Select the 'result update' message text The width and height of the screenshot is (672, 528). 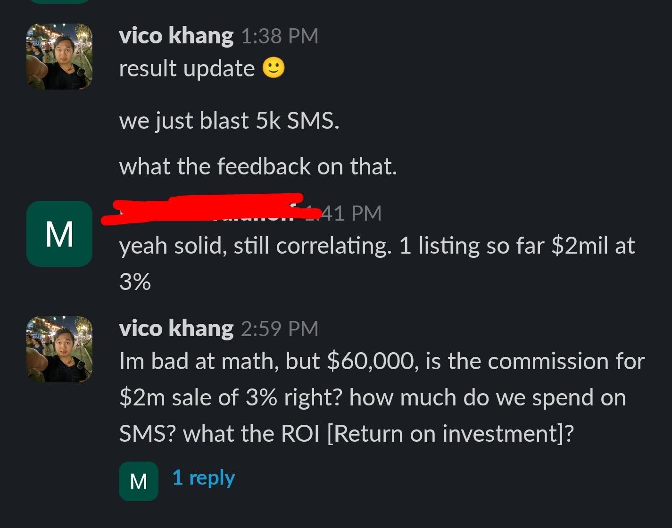coord(187,69)
